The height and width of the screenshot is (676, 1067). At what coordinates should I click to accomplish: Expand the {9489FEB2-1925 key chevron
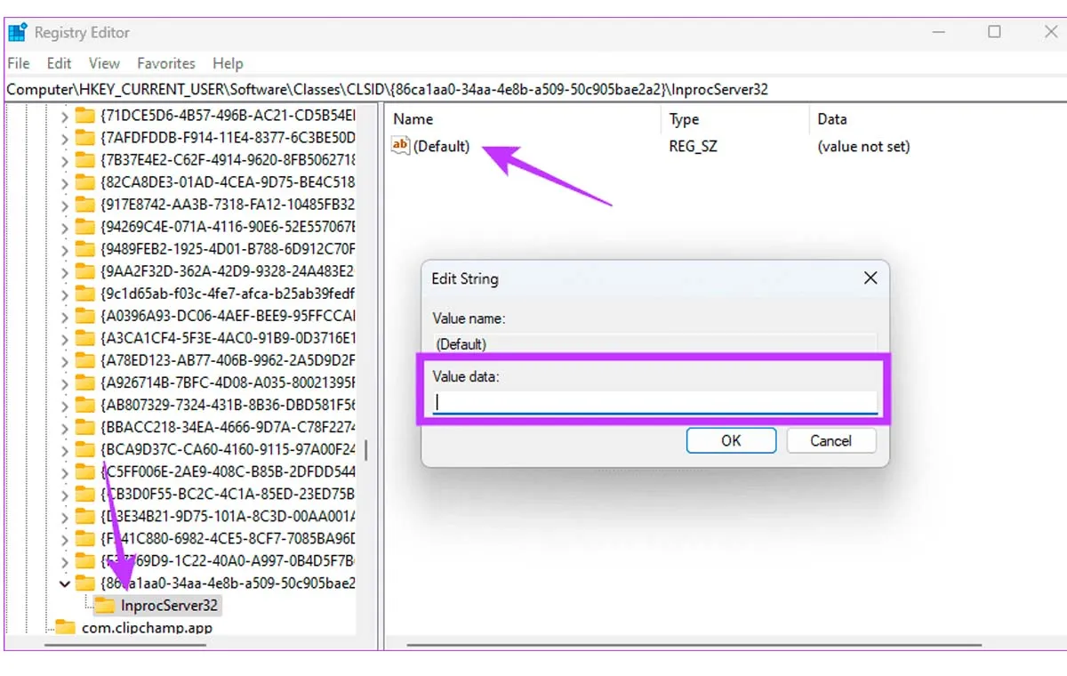[x=64, y=249]
